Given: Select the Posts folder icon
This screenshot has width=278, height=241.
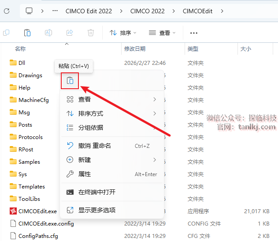Looking at the screenshot, I should (x=13, y=124).
